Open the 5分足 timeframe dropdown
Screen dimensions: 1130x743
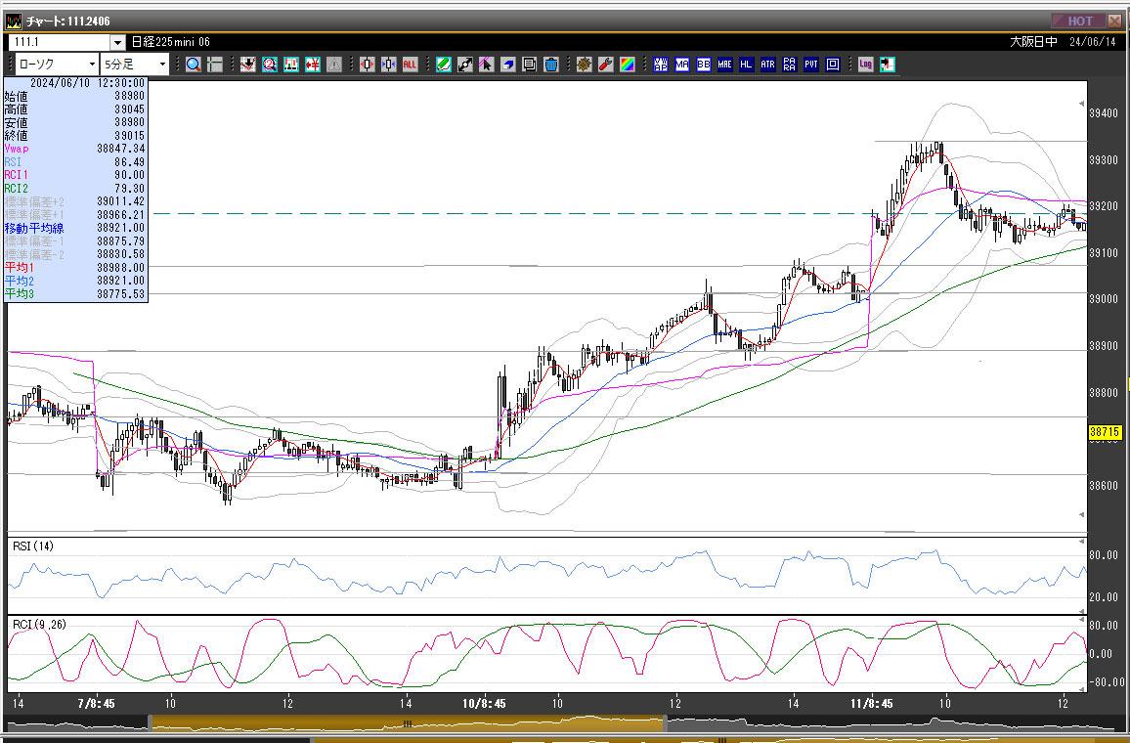pyautogui.click(x=135, y=65)
